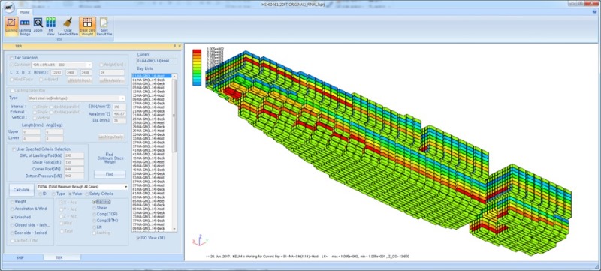The image size is (601, 271).
Task: Activate the Zoom magnifier tool
Action: coord(38,25)
